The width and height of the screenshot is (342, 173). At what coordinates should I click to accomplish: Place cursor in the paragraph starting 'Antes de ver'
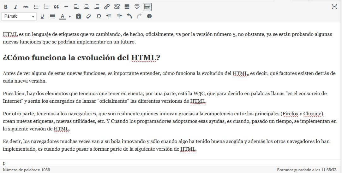(x=169, y=77)
